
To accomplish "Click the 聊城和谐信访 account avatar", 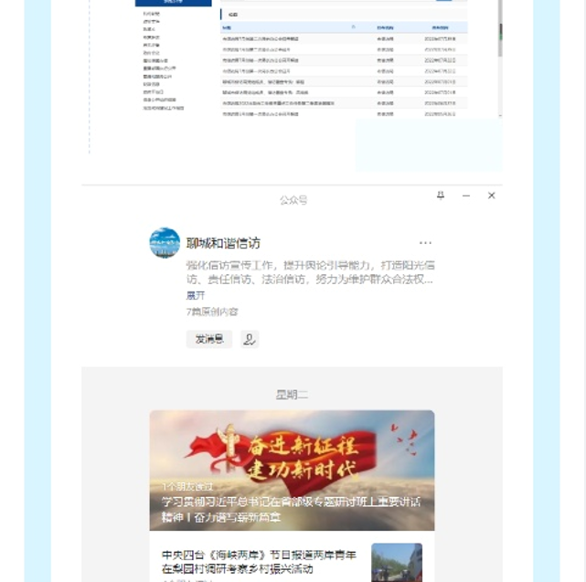I will [x=165, y=243].
